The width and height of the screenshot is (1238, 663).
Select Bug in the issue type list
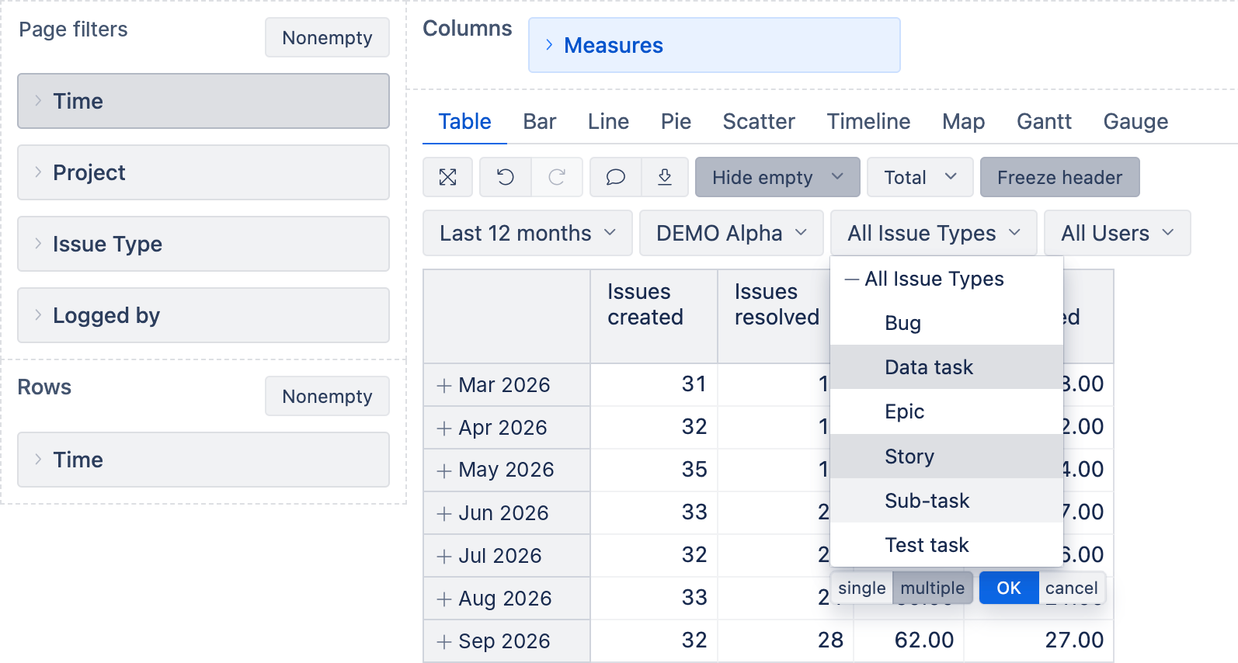[x=947, y=323]
